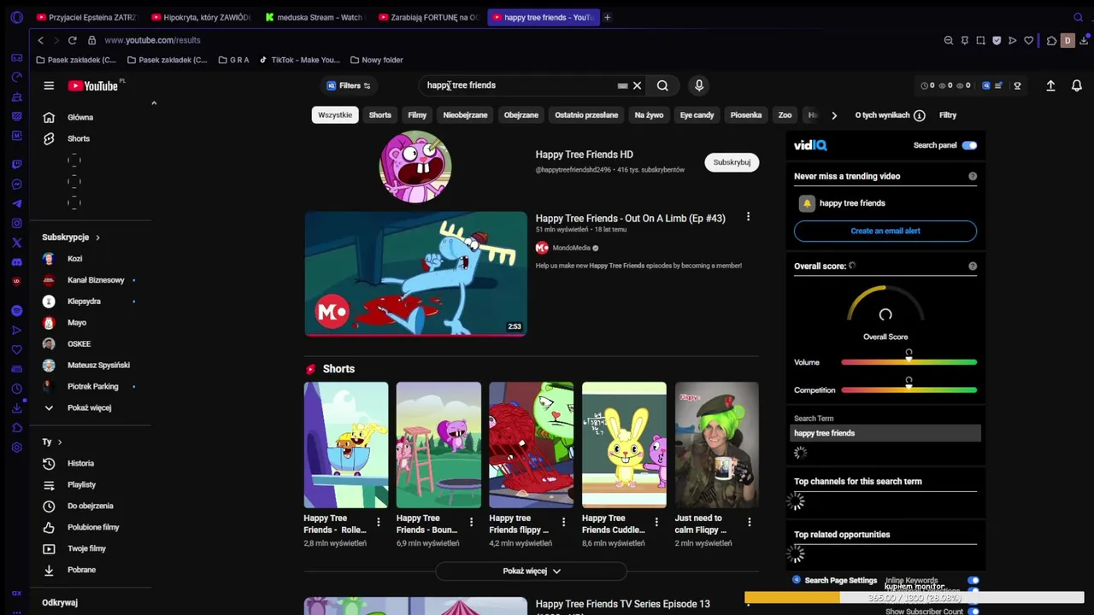
Task: Open the MondoMedia channel link
Action: pyautogui.click(x=571, y=248)
